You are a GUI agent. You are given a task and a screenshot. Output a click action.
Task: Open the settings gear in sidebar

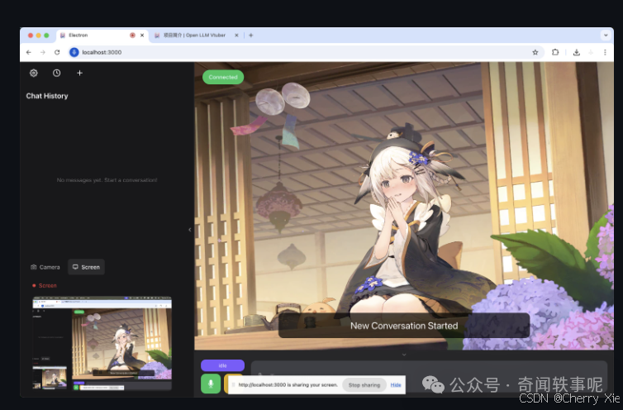[33, 73]
